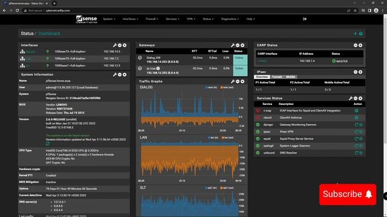This screenshot has height=217, width=387.
Task: Close the System Information widget
Action: click(x=125, y=75)
